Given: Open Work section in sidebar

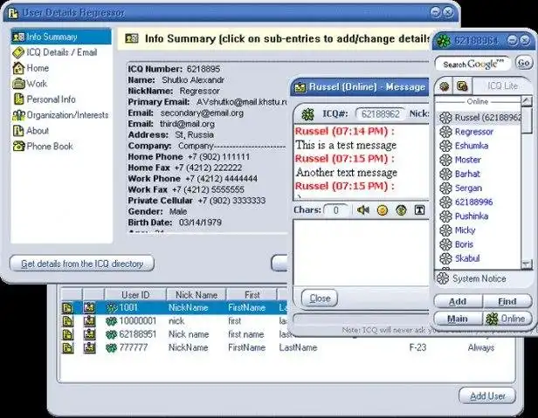Looking at the screenshot, I should click(30, 84).
